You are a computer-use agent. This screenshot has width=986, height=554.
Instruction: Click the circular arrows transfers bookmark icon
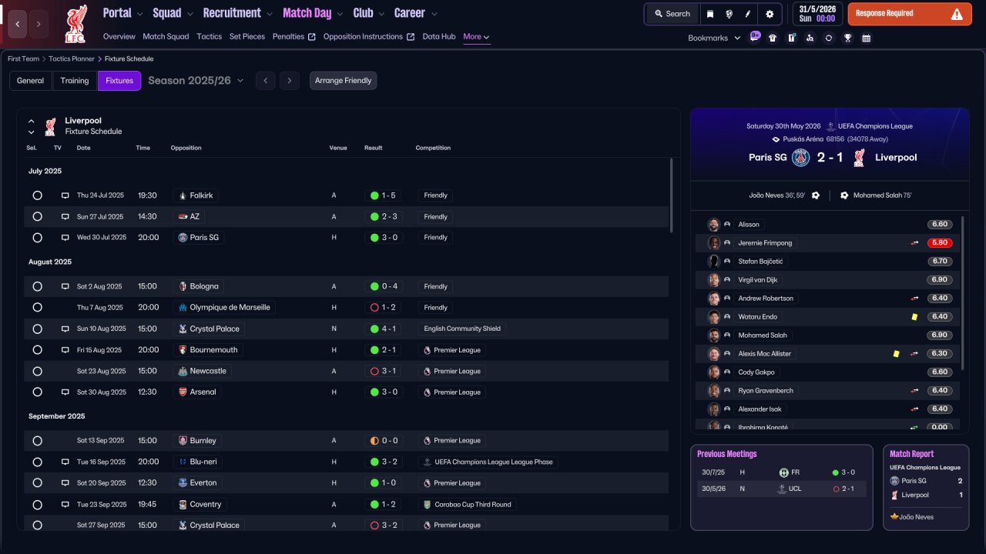point(828,38)
